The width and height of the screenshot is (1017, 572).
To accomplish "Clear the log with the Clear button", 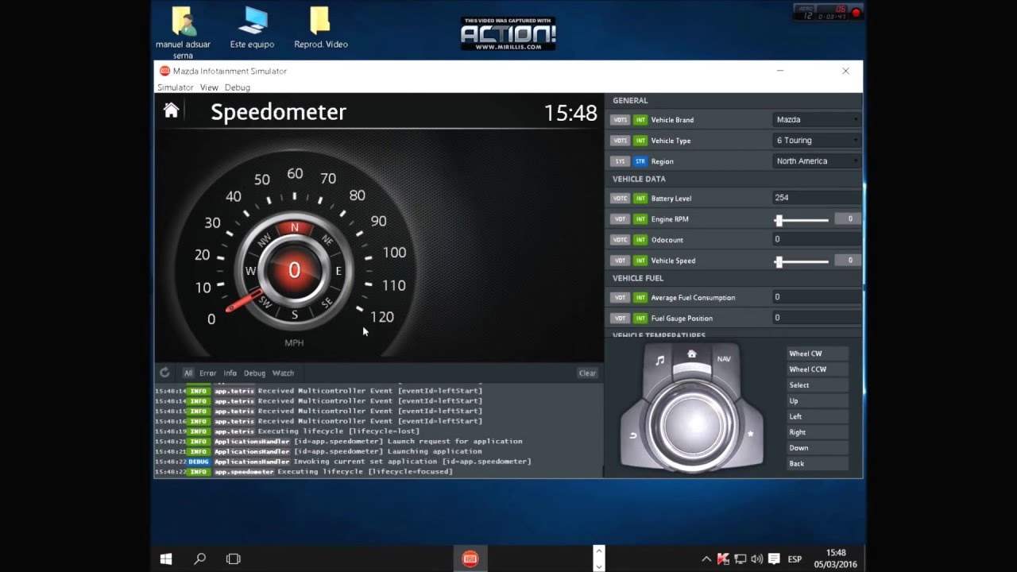I will click(587, 373).
